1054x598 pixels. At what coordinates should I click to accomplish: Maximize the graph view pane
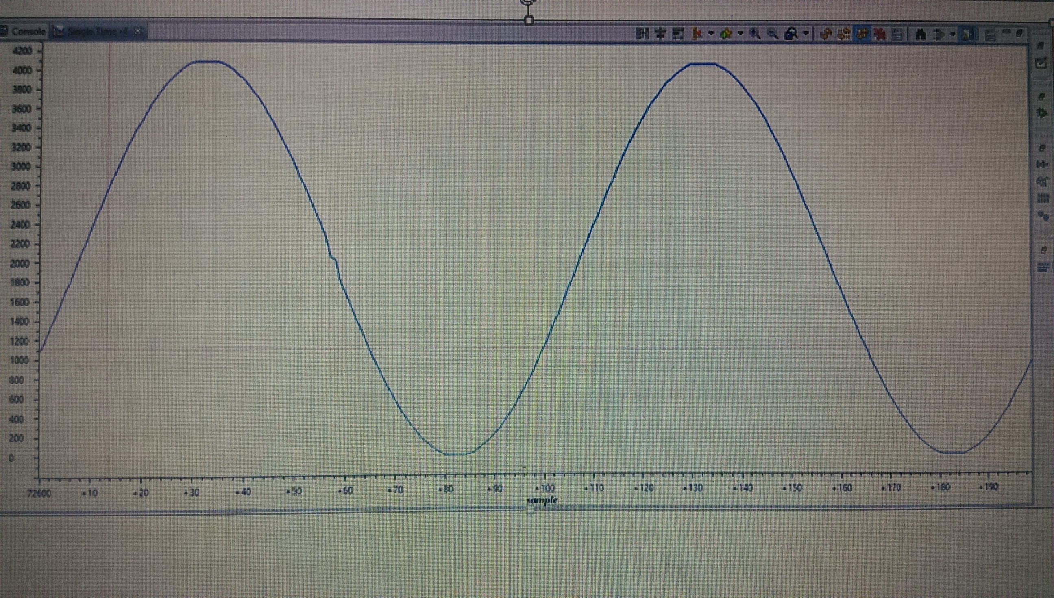(x=1019, y=34)
